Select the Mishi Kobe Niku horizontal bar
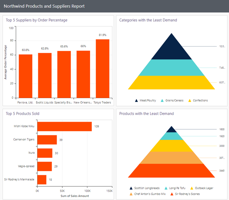This screenshot has width=229, height=200. pos(64,126)
